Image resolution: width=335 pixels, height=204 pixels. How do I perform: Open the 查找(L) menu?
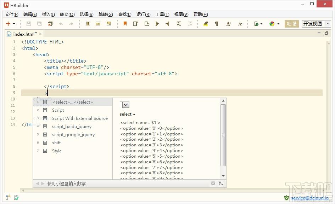pos(124,14)
